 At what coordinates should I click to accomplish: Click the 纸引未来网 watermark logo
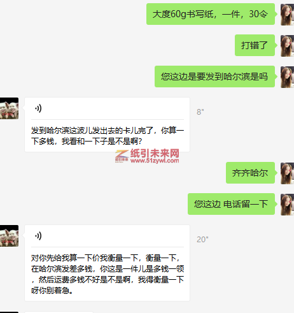147,156
